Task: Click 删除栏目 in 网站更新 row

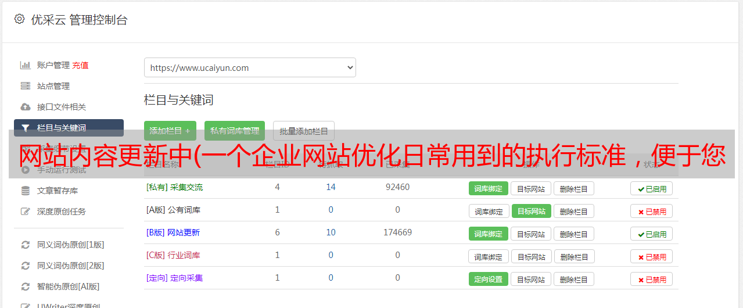Action: [x=573, y=234]
